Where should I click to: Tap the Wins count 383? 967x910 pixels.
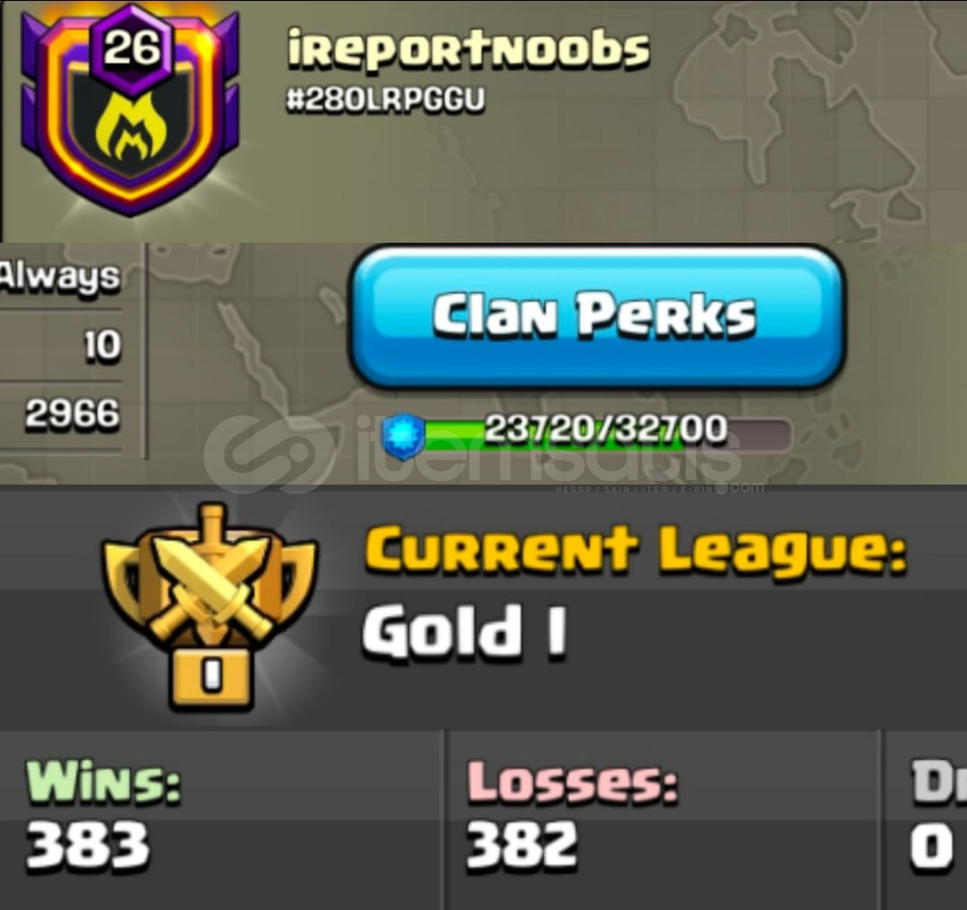[87, 844]
